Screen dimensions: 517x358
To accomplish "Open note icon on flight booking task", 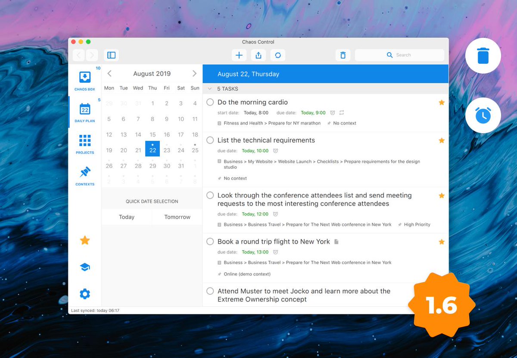I will pyautogui.click(x=336, y=242).
